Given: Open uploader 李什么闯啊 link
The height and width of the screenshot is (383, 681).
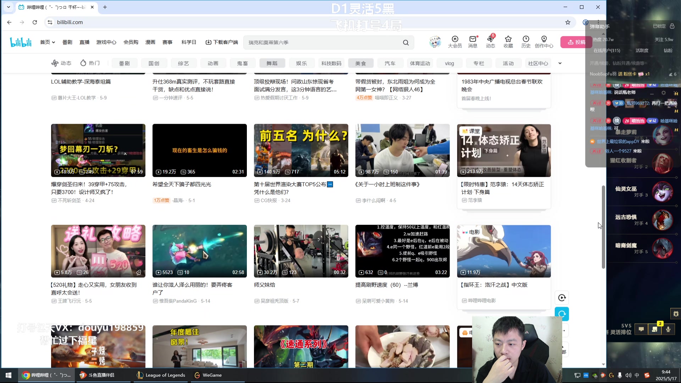Looking at the screenshot, I should pos(373,201).
